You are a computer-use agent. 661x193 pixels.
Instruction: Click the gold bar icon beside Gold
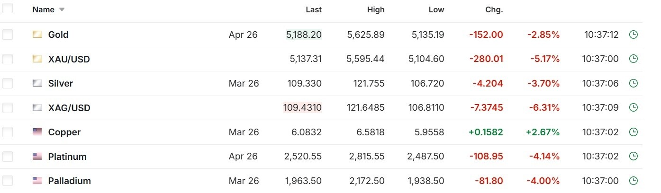click(x=37, y=35)
